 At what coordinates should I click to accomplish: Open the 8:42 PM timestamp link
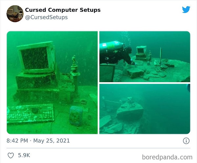[17, 140]
